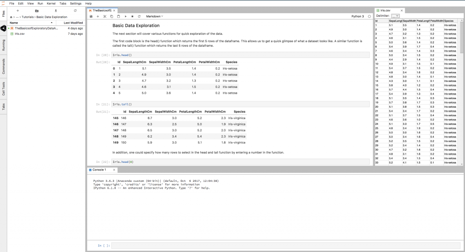Click Basic Data Exploration breadcrumb folder
The width and height of the screenshot is (465, 252).
(x=52, y=17)
